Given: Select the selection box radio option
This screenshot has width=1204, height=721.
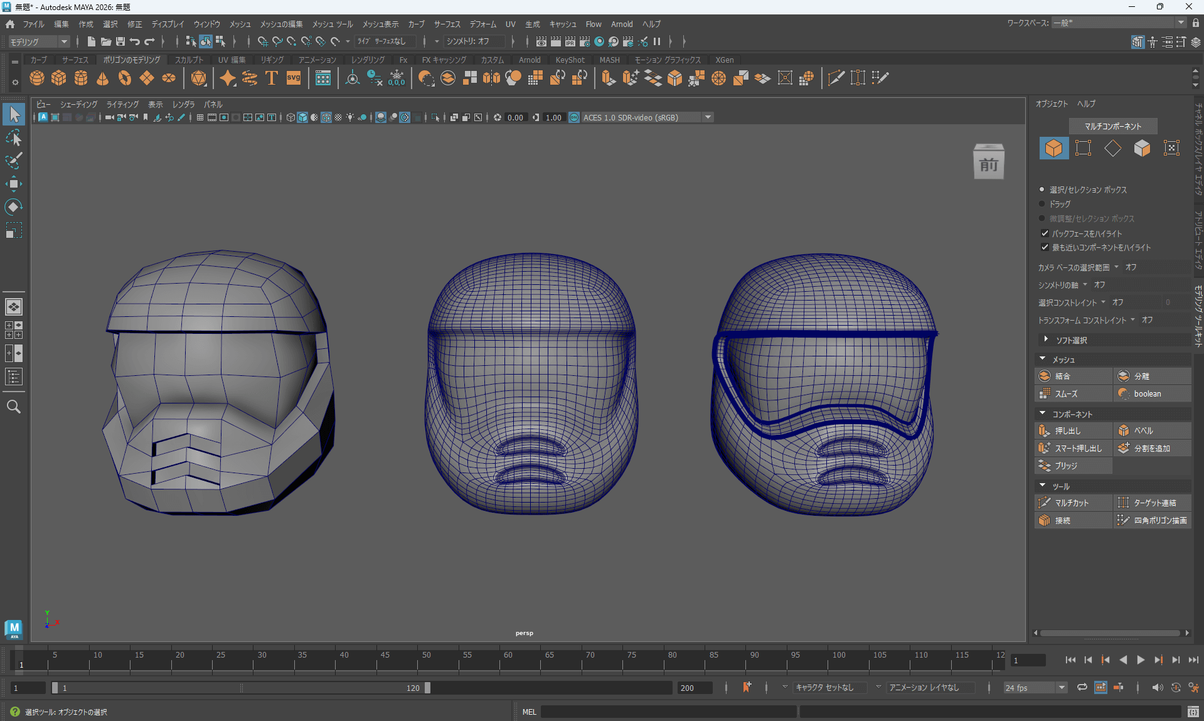Looking at the screenshot, I should click(1042, 190).
